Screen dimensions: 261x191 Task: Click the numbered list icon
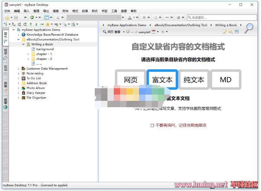pyautogui.click(x=155, y=17)
